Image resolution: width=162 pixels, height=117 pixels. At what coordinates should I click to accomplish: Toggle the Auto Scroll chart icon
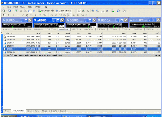click(x=103, y=11)
